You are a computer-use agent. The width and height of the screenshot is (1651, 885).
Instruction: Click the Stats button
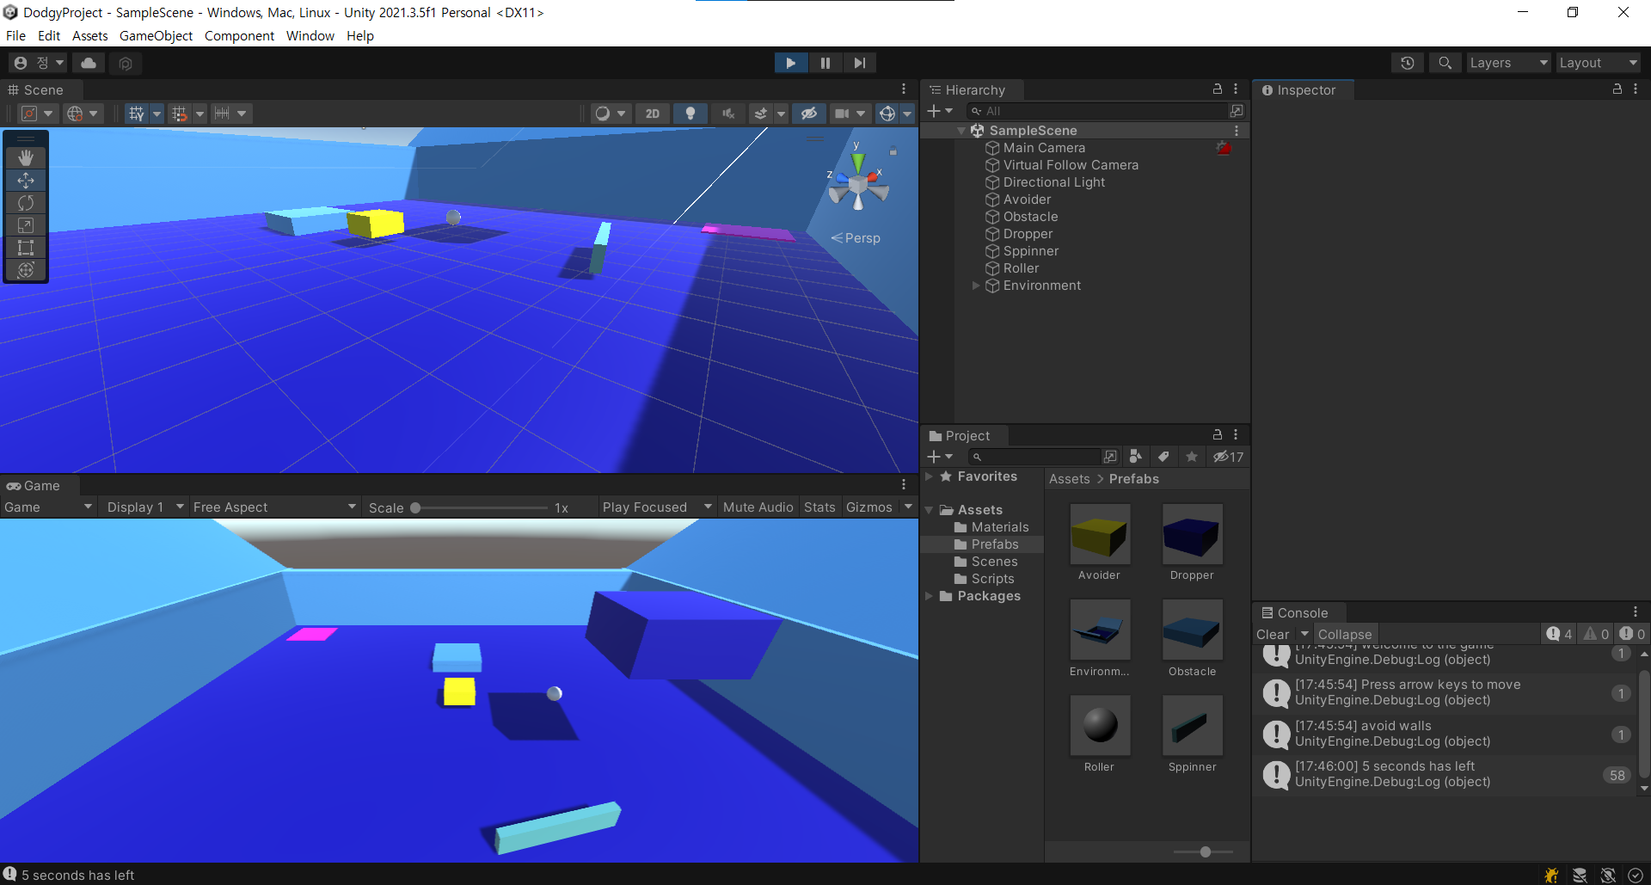[819, 507]
